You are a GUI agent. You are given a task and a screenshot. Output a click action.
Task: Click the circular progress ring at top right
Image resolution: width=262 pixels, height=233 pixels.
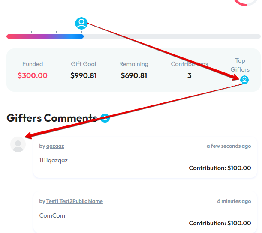(x=246, y=3)
